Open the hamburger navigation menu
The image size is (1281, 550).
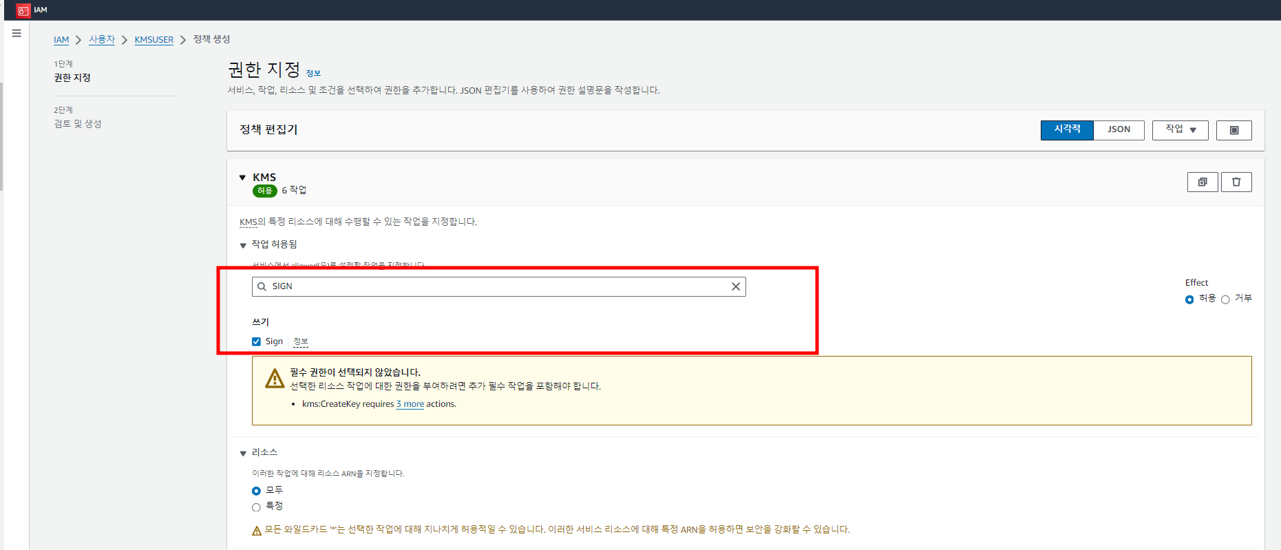point(17,33)
